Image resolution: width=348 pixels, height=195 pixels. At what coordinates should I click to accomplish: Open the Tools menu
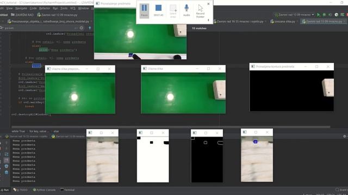(x=64, y=8)
